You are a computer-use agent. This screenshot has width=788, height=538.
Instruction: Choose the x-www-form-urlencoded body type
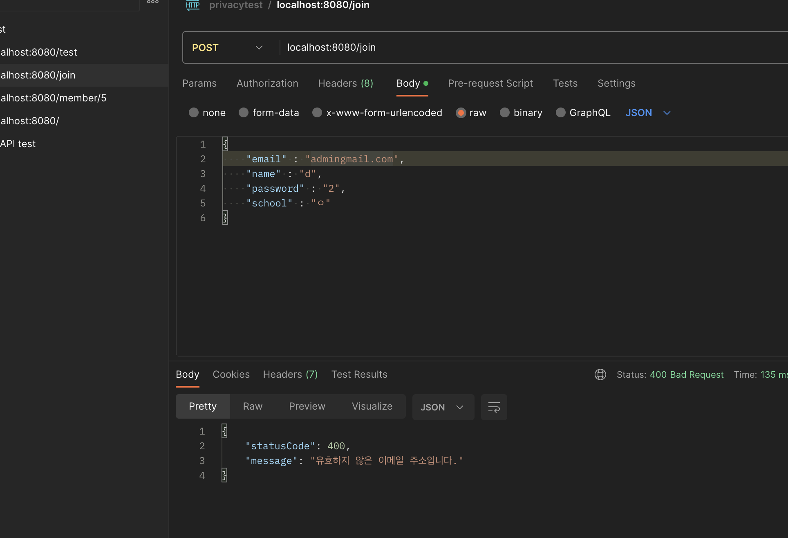[x=317, y=113]
